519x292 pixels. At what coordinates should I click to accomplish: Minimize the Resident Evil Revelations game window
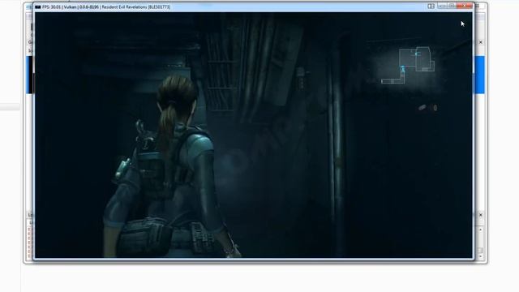[x=442, y=6]
